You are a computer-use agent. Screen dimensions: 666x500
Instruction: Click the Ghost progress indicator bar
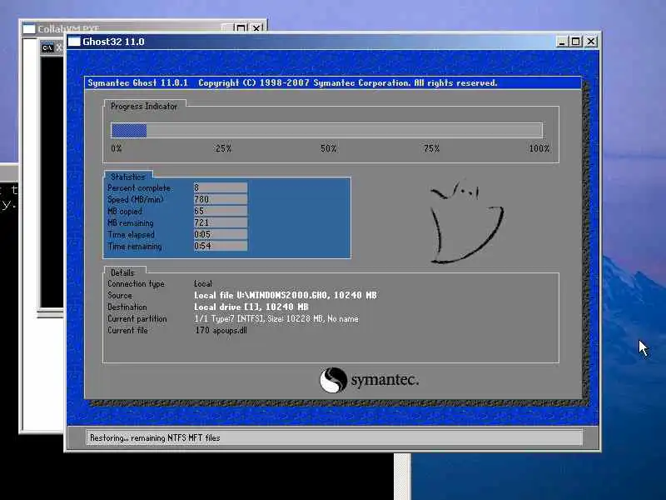tap(326, 130)
